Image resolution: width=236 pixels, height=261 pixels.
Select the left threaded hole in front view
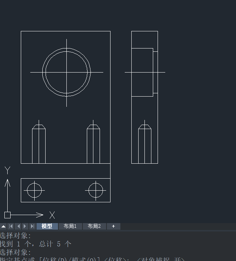pos(39,144)
